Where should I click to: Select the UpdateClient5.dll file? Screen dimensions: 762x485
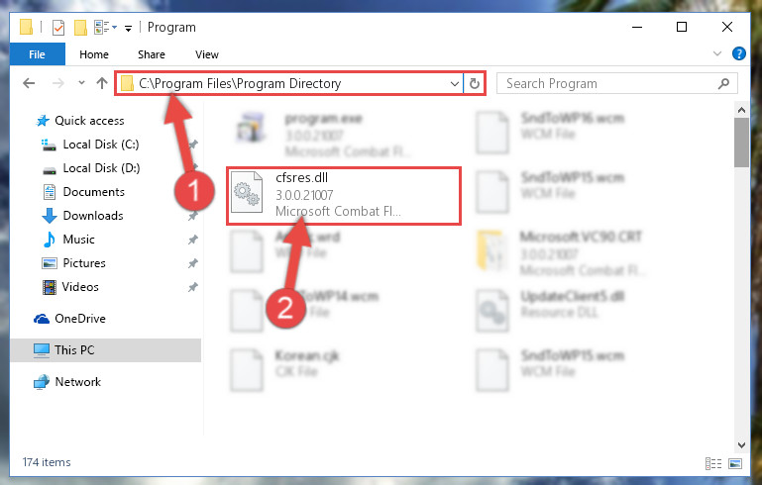coord(552,311)
